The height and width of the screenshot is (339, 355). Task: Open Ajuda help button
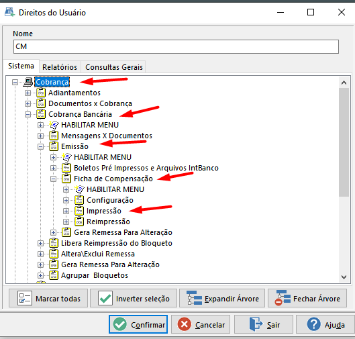(325, 324)
